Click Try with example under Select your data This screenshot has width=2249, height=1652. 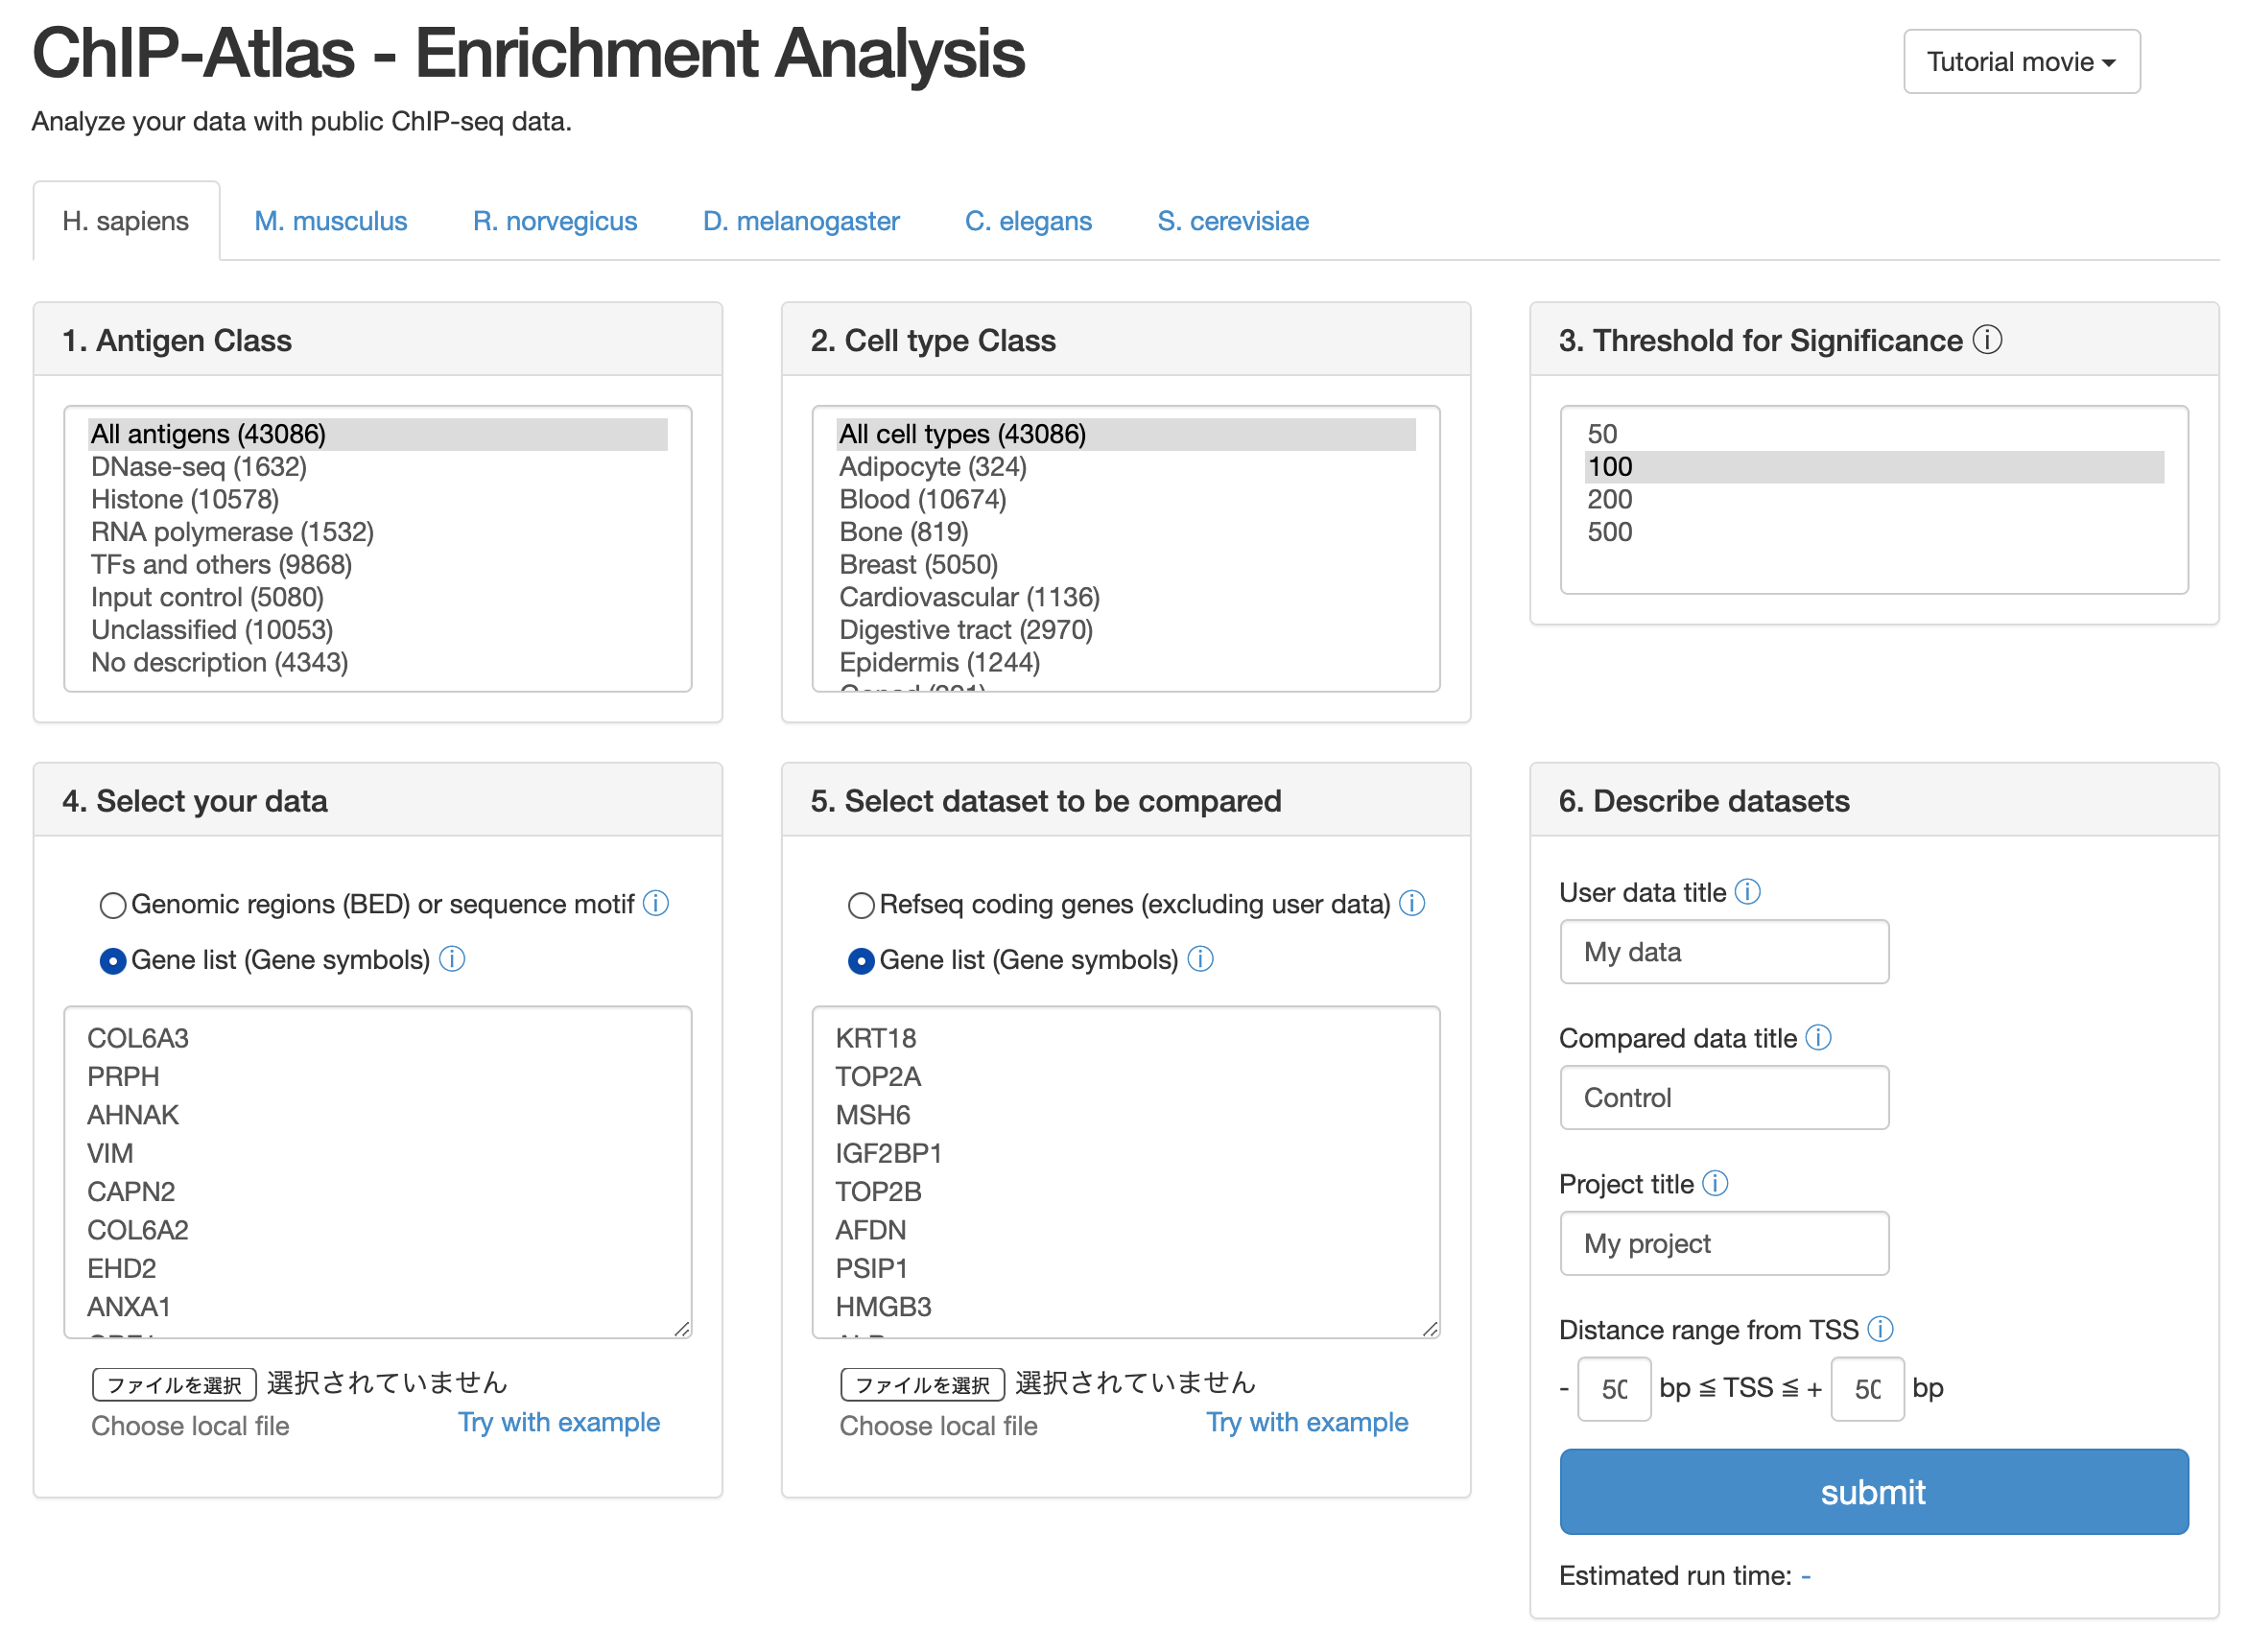558,1422
